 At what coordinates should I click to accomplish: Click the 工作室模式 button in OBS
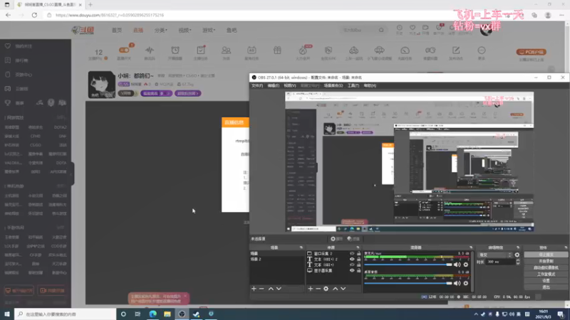(546, 274)
